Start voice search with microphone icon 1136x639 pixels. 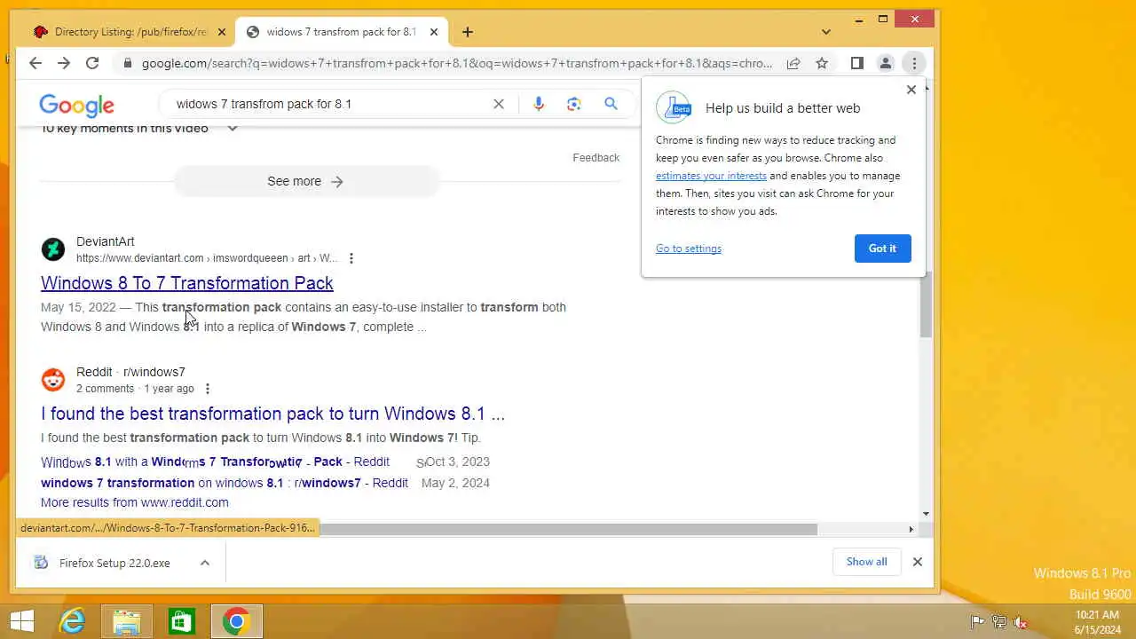click(539, 104)
